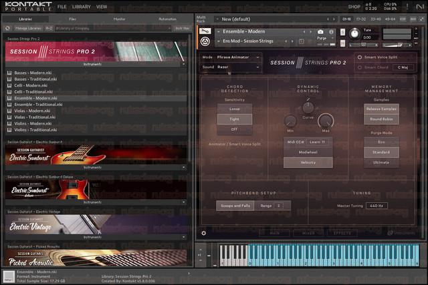Load previous instrument for Ensemble - Modern
Image resolution: width=428 pixels, height=285 pixels.
(304, 32)
